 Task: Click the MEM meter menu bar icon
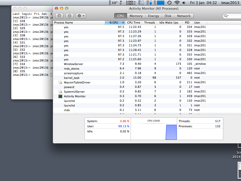click(141, 3)
